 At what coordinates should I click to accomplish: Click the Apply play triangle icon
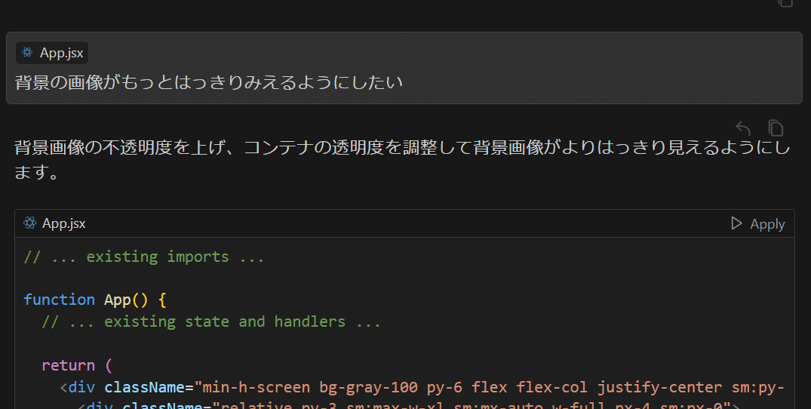(x=736, y=223)
